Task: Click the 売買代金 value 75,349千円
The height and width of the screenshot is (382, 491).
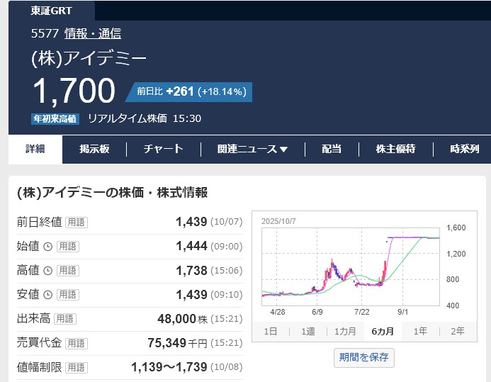Action: (178, 343)
